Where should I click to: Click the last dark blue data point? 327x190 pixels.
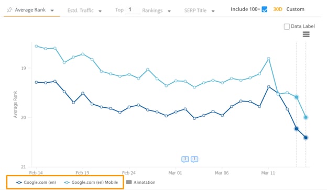(x=306, y=138)
